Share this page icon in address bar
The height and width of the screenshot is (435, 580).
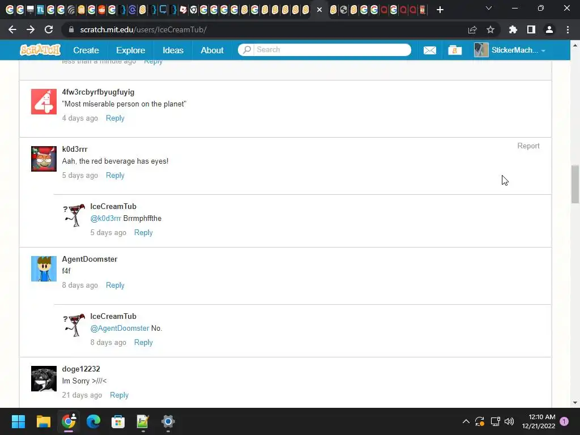[472, 29]
